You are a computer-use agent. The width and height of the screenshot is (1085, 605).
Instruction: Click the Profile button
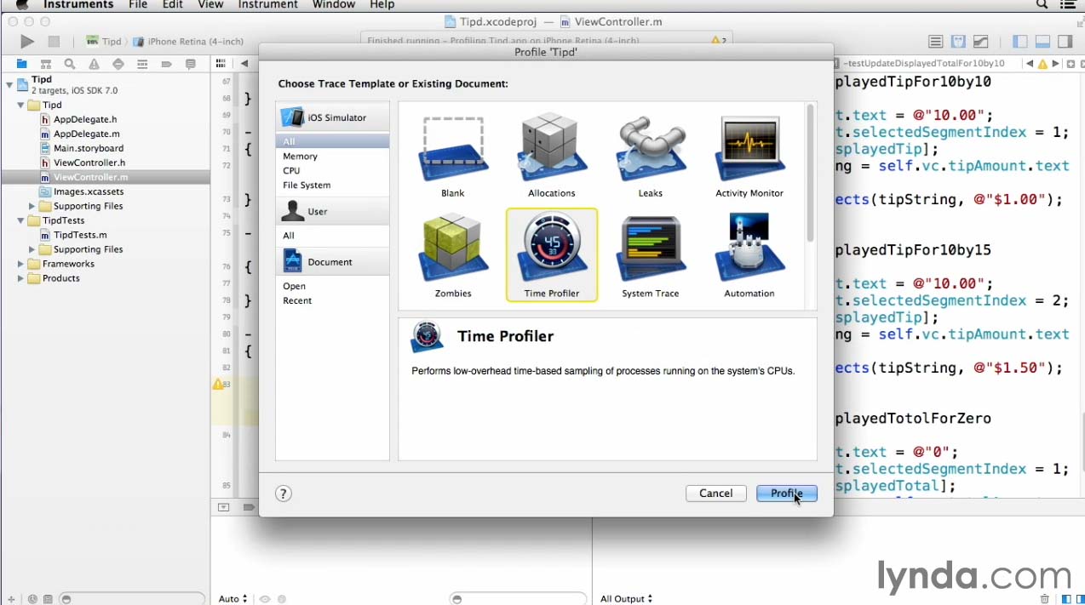[x=787, y=494]
